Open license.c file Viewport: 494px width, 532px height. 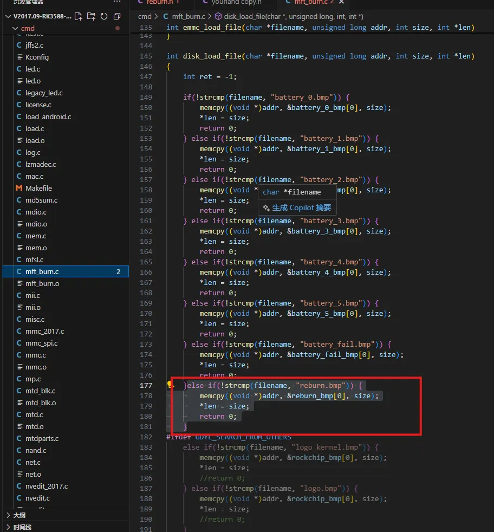coord(66,105)
